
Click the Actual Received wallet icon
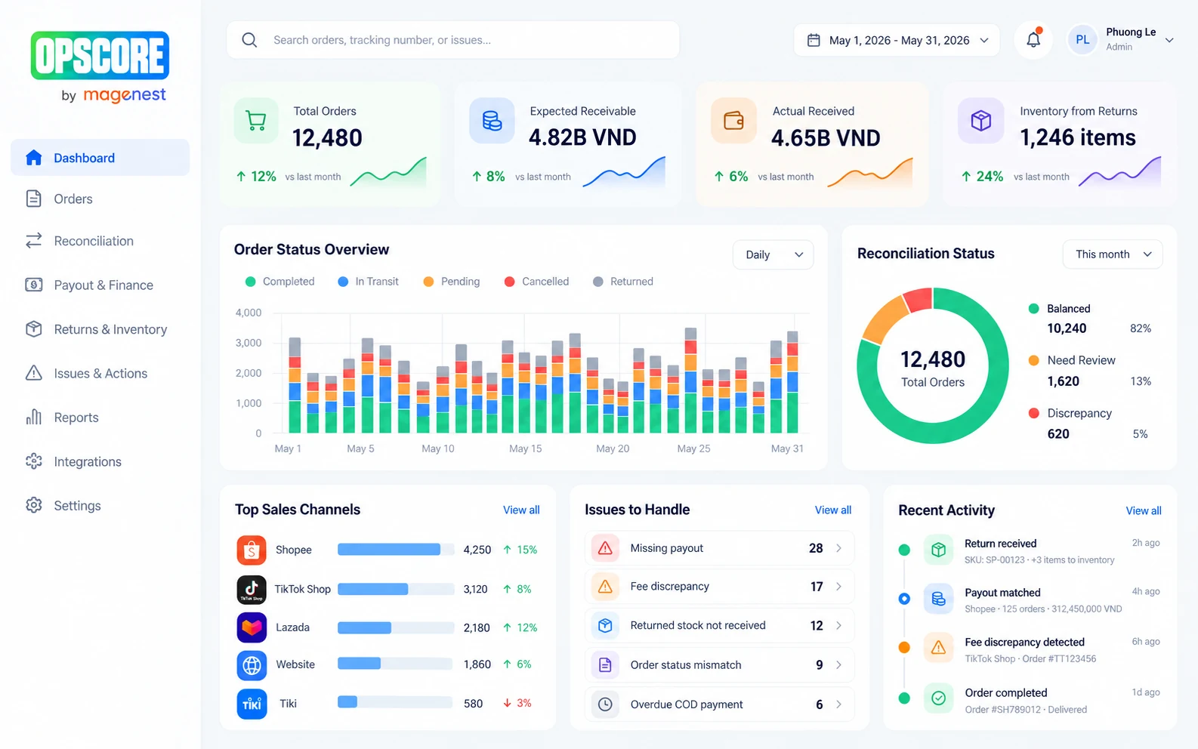click(x=733, y=121)
